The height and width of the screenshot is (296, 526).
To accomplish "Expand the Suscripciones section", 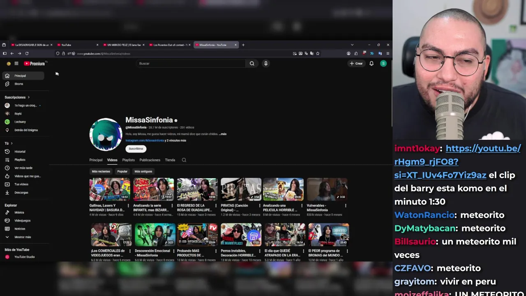I will pos(17,97).
